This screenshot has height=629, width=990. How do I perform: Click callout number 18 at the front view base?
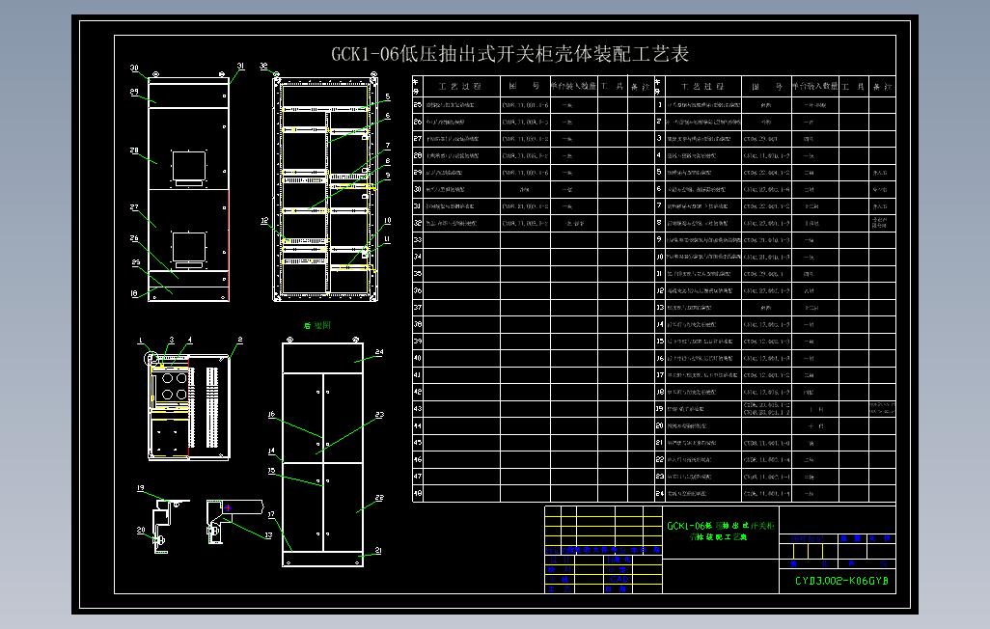tap(134, 293)
